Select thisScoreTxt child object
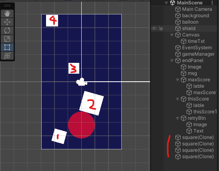This screenshot has width=219, height=171. (205, 112)
